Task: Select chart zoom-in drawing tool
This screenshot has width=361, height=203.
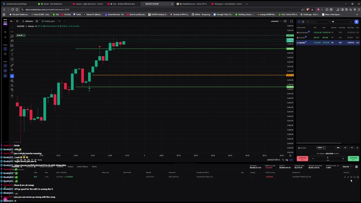Action: 12,70
